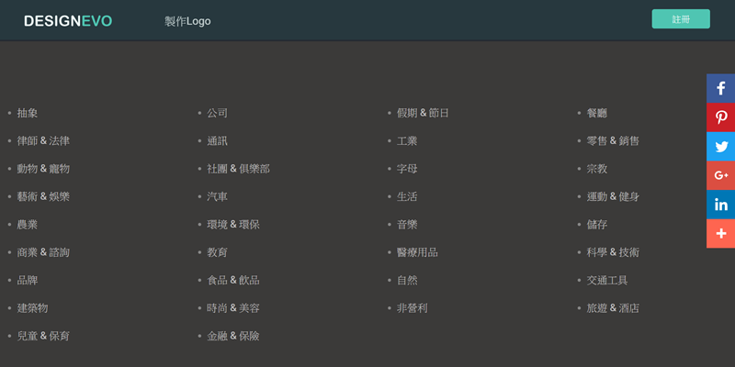735x367 pixels.
Task: Select the 律師 & 法律 category
Action: (43, 141)
